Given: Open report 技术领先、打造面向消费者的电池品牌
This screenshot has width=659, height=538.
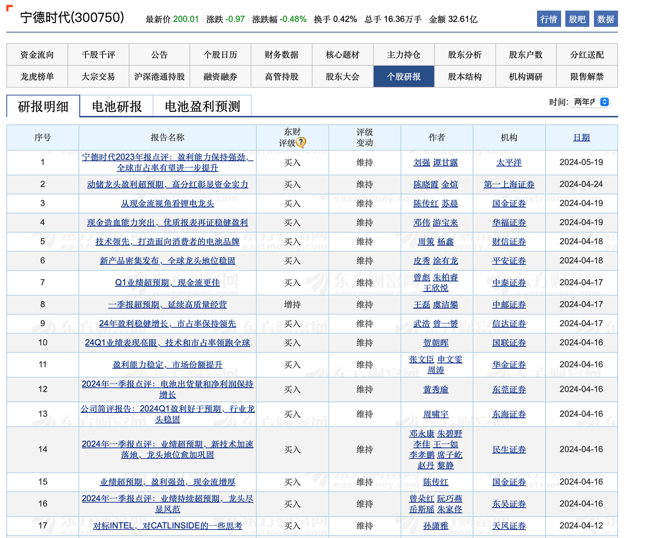Looking at the screenshot, I should (167, 241).
